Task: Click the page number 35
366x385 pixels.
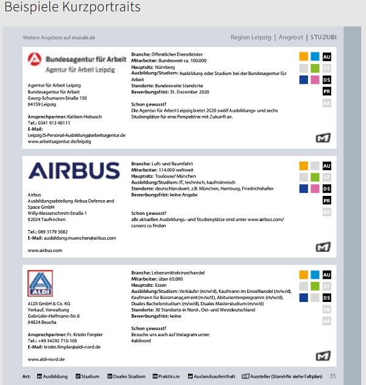Action: (332, 376)
